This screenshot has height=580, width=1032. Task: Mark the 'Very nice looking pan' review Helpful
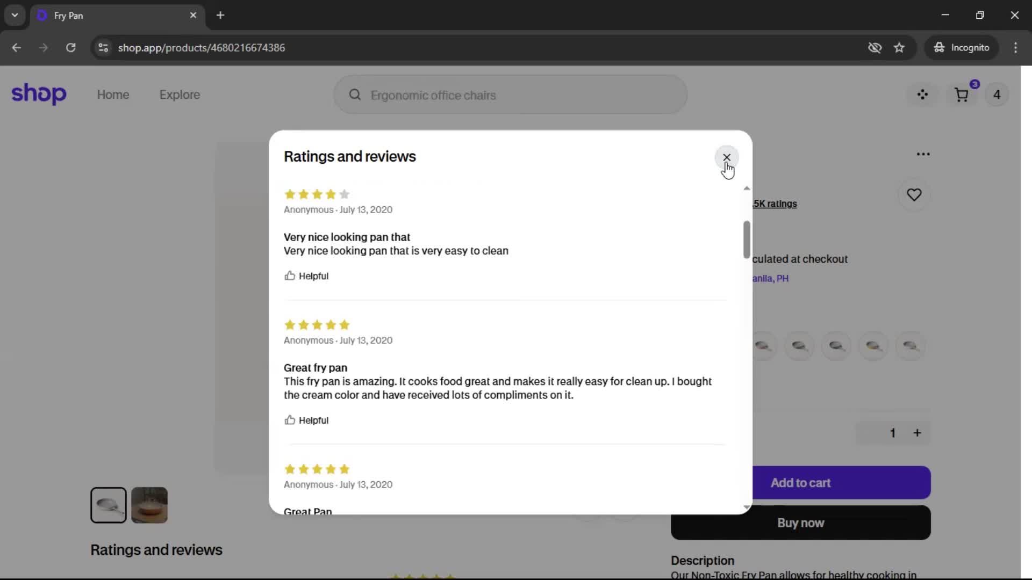(306, 276)
